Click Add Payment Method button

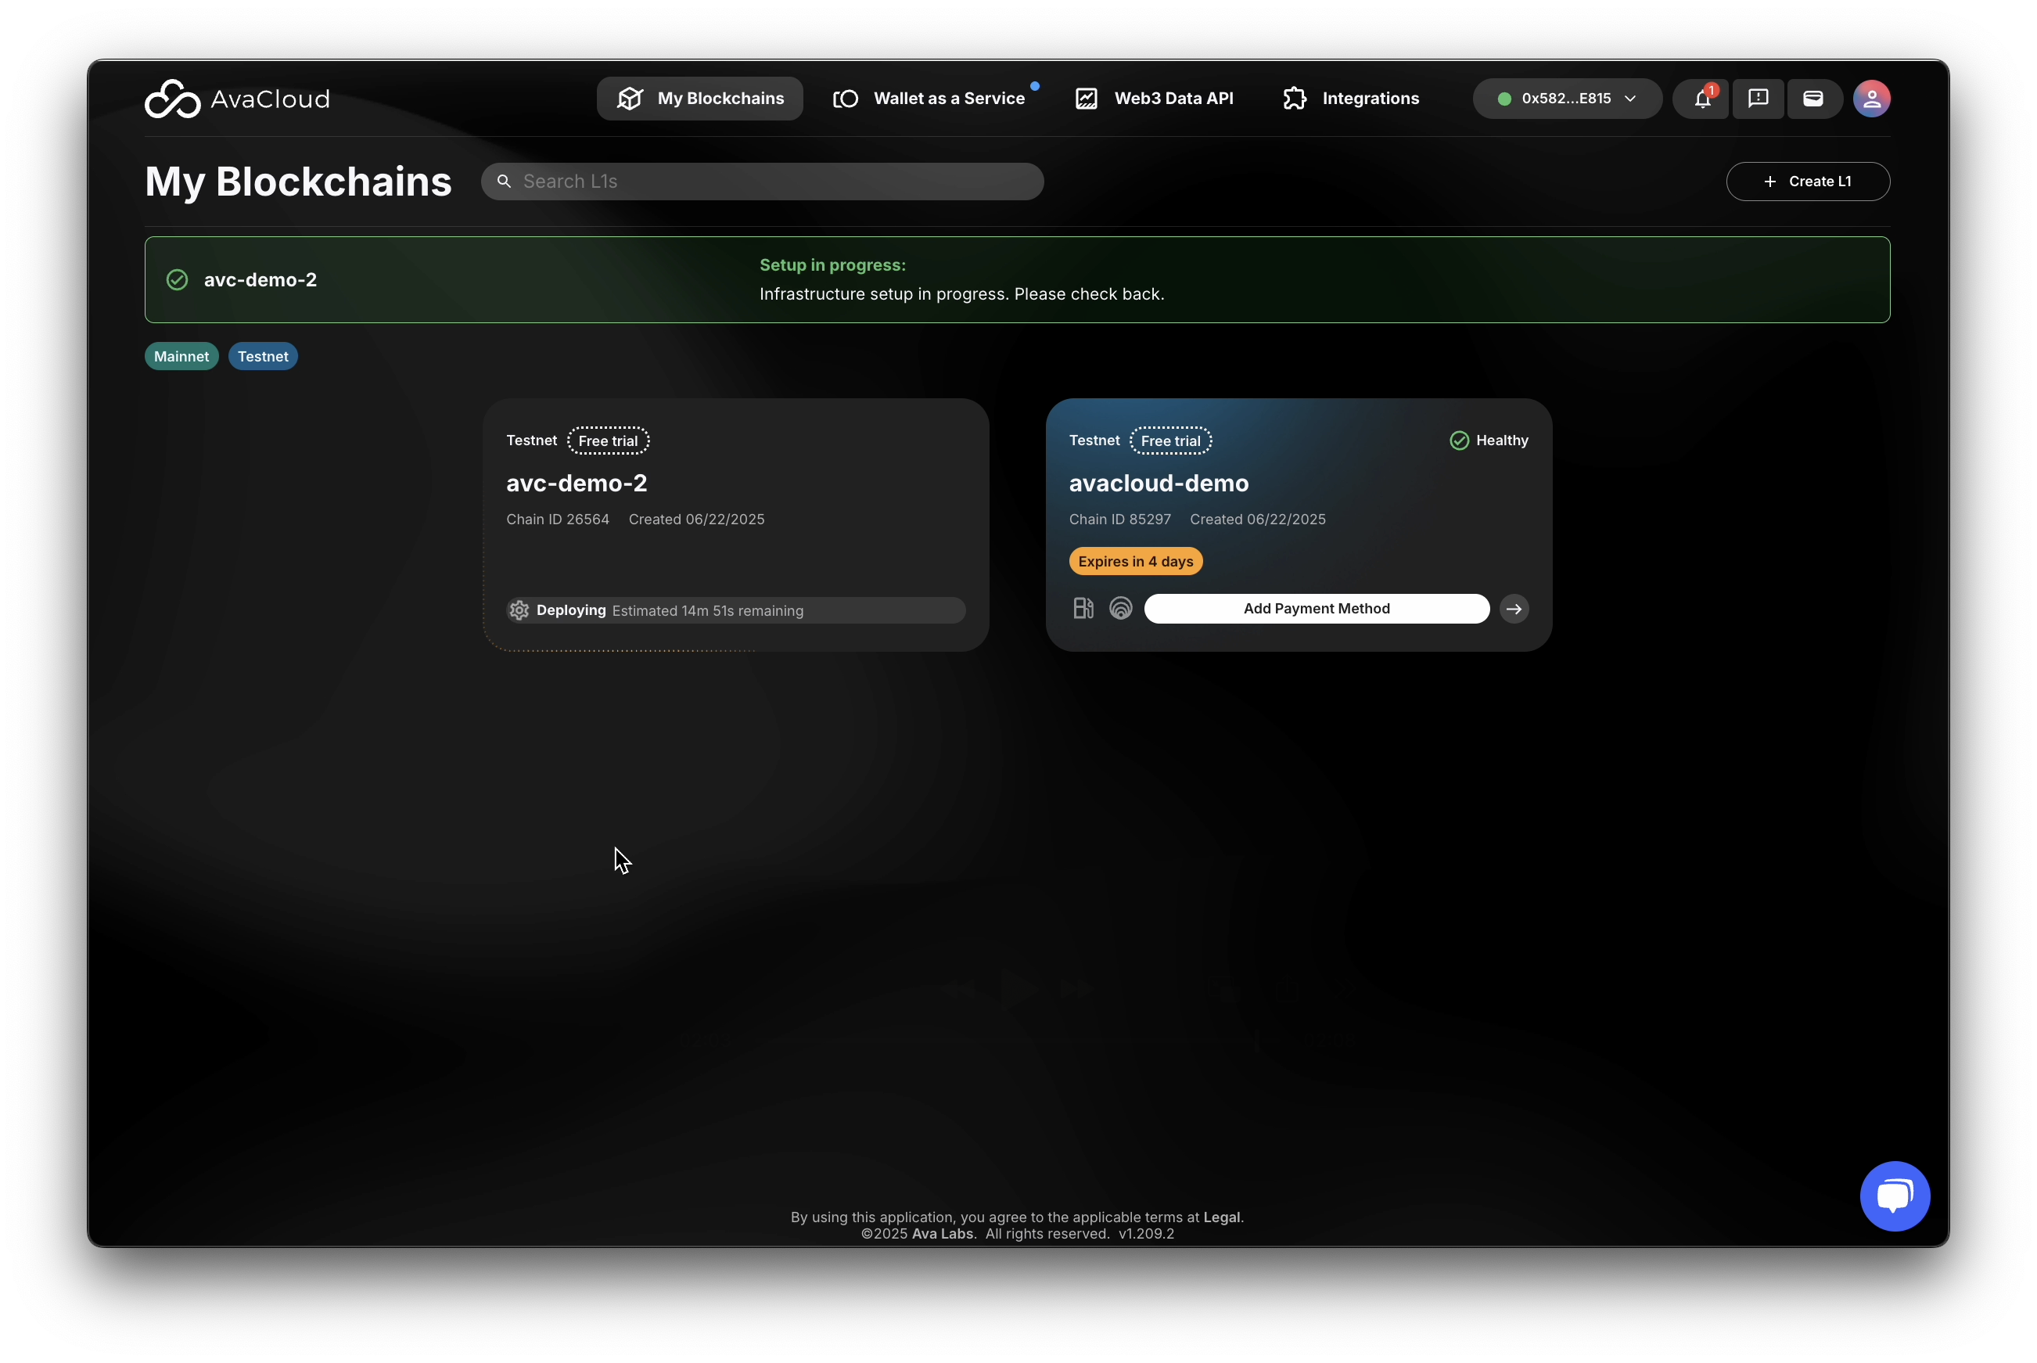click(1316, 609)
